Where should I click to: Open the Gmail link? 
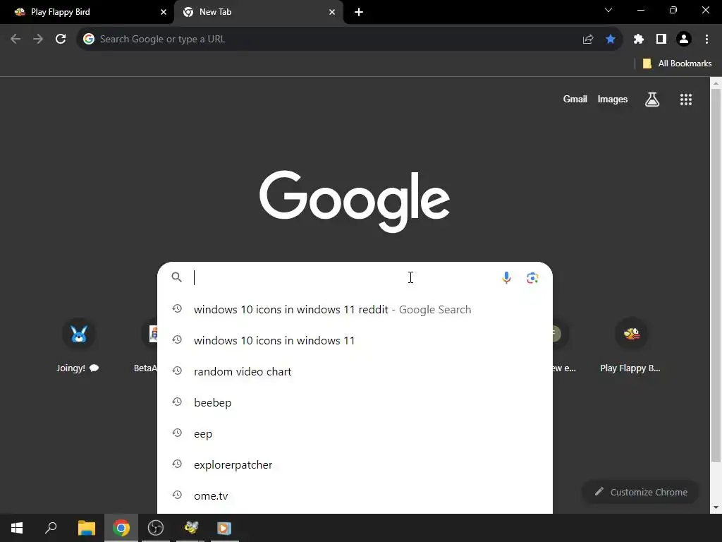coord(575,99)
